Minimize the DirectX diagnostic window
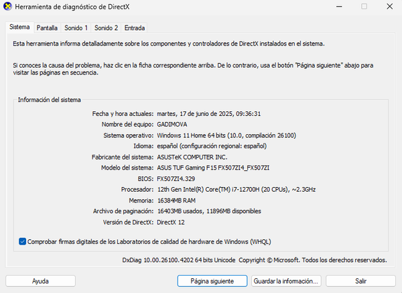402x293 pixels. [x=339, y=7]
